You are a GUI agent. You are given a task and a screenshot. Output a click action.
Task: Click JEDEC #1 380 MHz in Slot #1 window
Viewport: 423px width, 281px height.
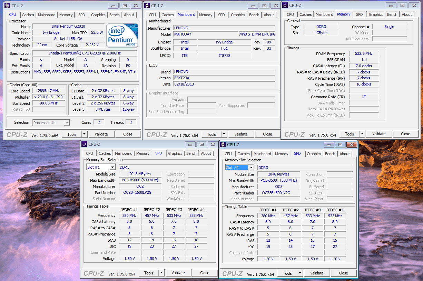[129, 215]
